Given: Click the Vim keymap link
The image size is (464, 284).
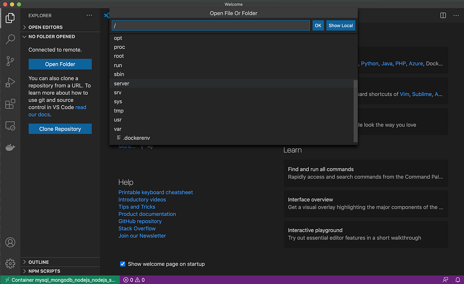Looking at the screenshot, I should (405, 94).
